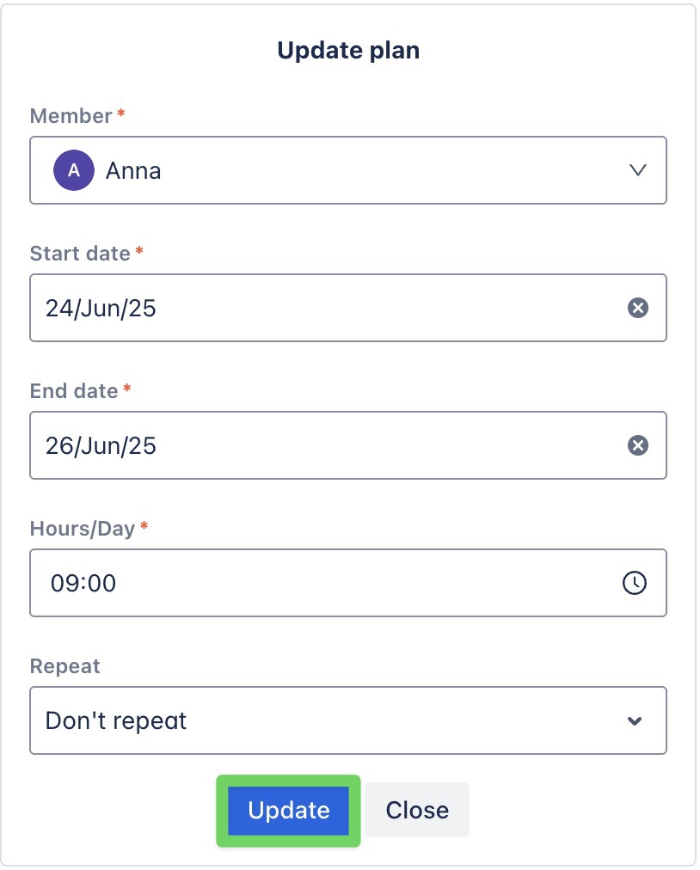Viewport: 700px width, 870px height.
Task: Click the name Anna in Member field
Action: point(133,170)
